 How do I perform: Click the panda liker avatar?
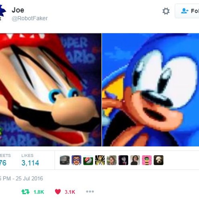coord(158,160)
